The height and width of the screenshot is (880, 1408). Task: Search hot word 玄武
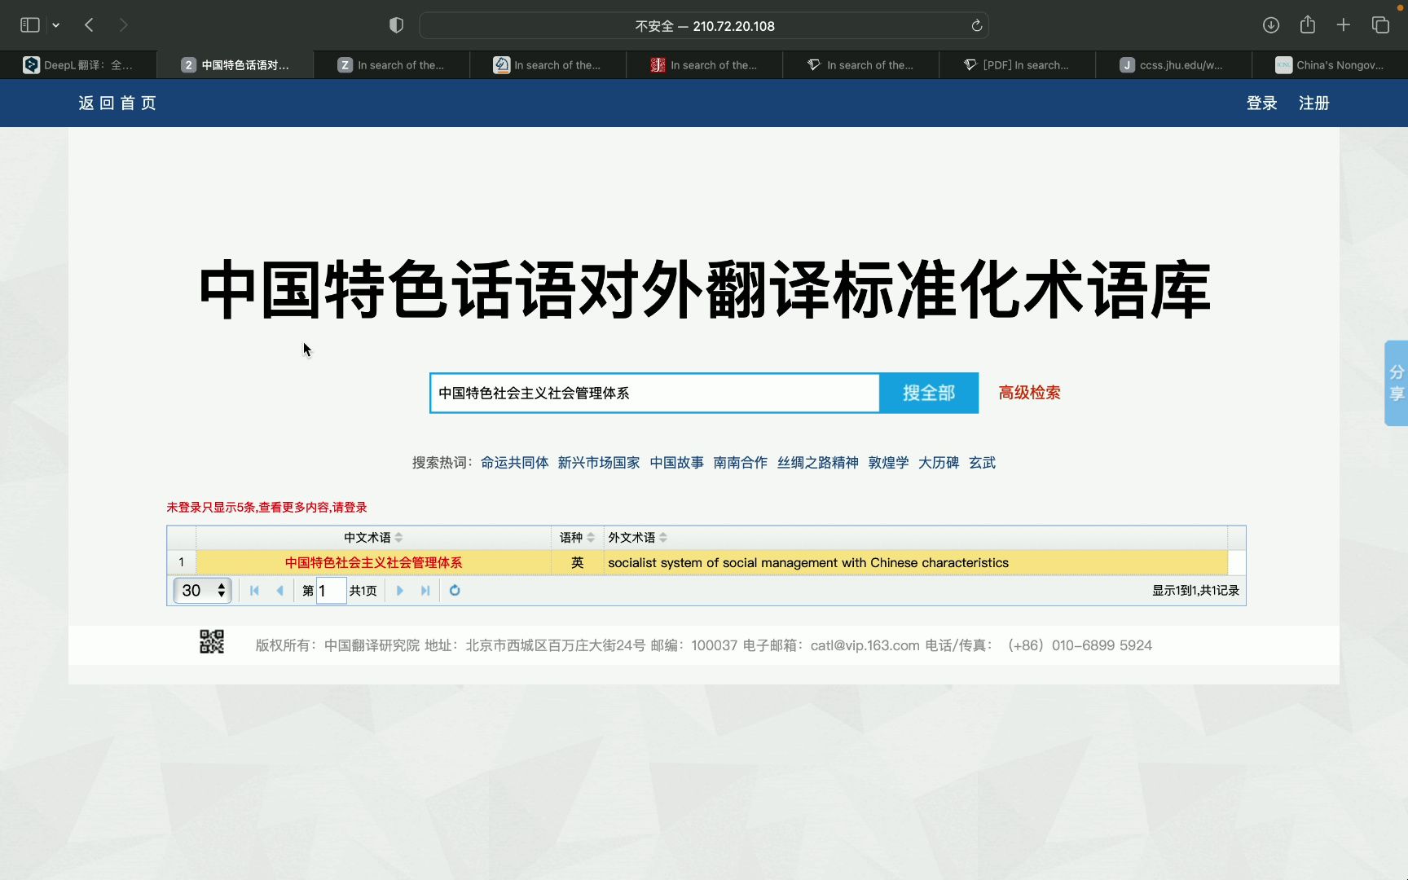click(982, 463)
